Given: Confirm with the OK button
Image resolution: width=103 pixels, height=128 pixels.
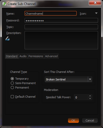Looking at the screenshot, I should [73, 120].
